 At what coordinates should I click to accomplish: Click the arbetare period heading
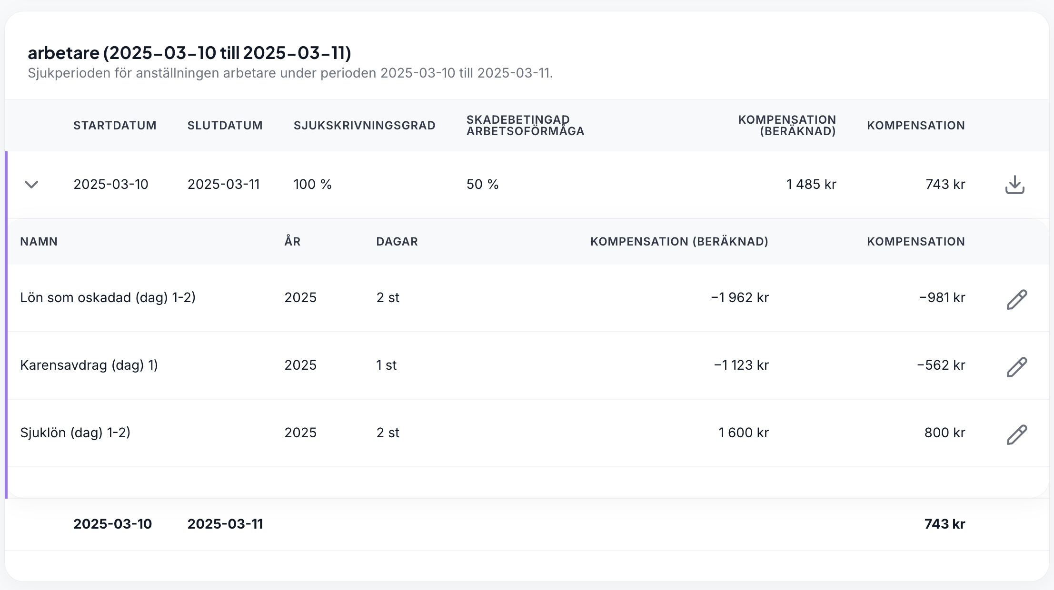pyautogui.click(x=189, y=53)
